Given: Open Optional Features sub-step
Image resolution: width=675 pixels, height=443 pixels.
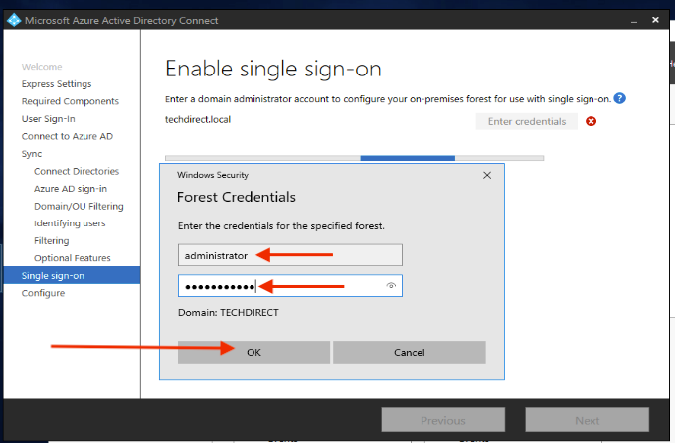Looking at the screenshot, I should [73, 258].
